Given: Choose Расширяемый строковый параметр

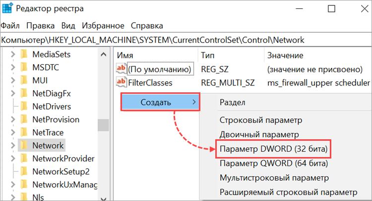Looking at the screenshot, I should click(x=289, y=192).
